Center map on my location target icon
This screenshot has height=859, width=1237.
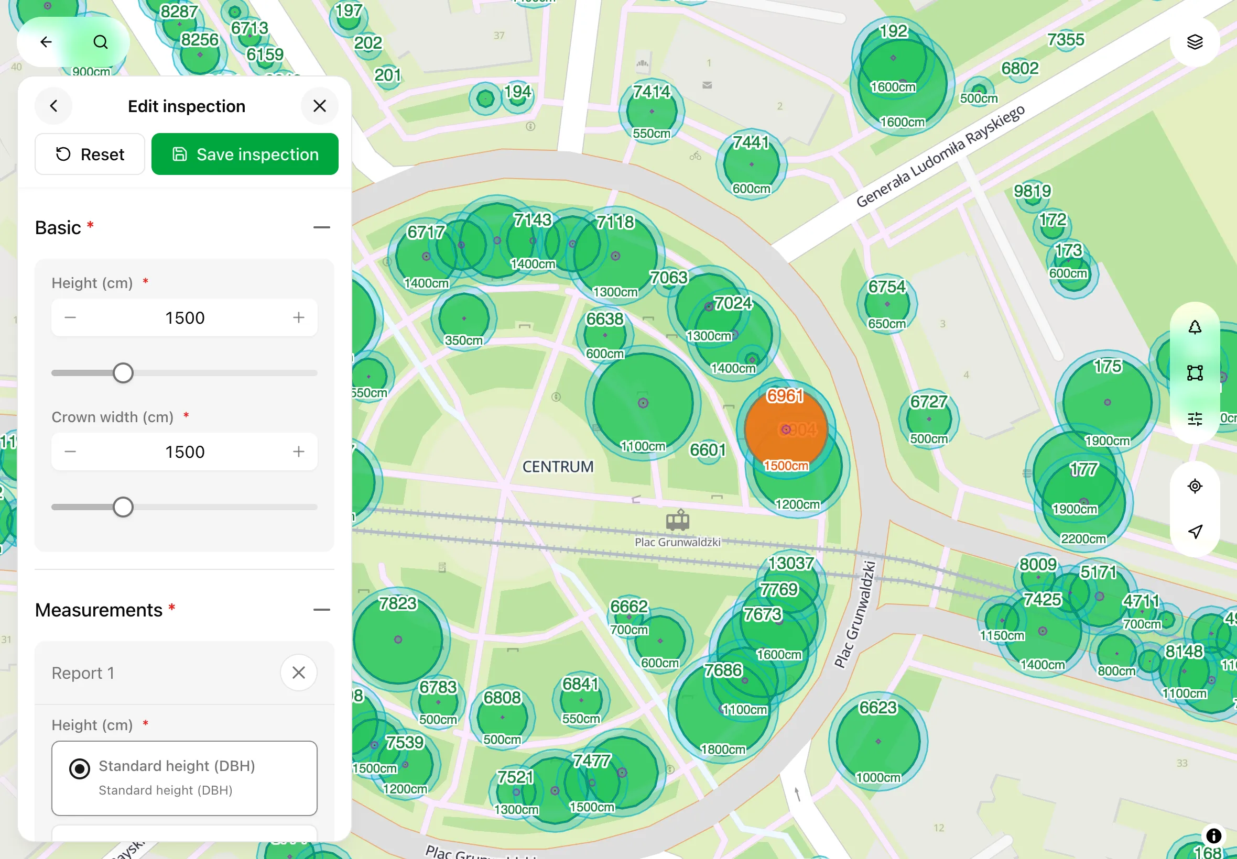1195,486
